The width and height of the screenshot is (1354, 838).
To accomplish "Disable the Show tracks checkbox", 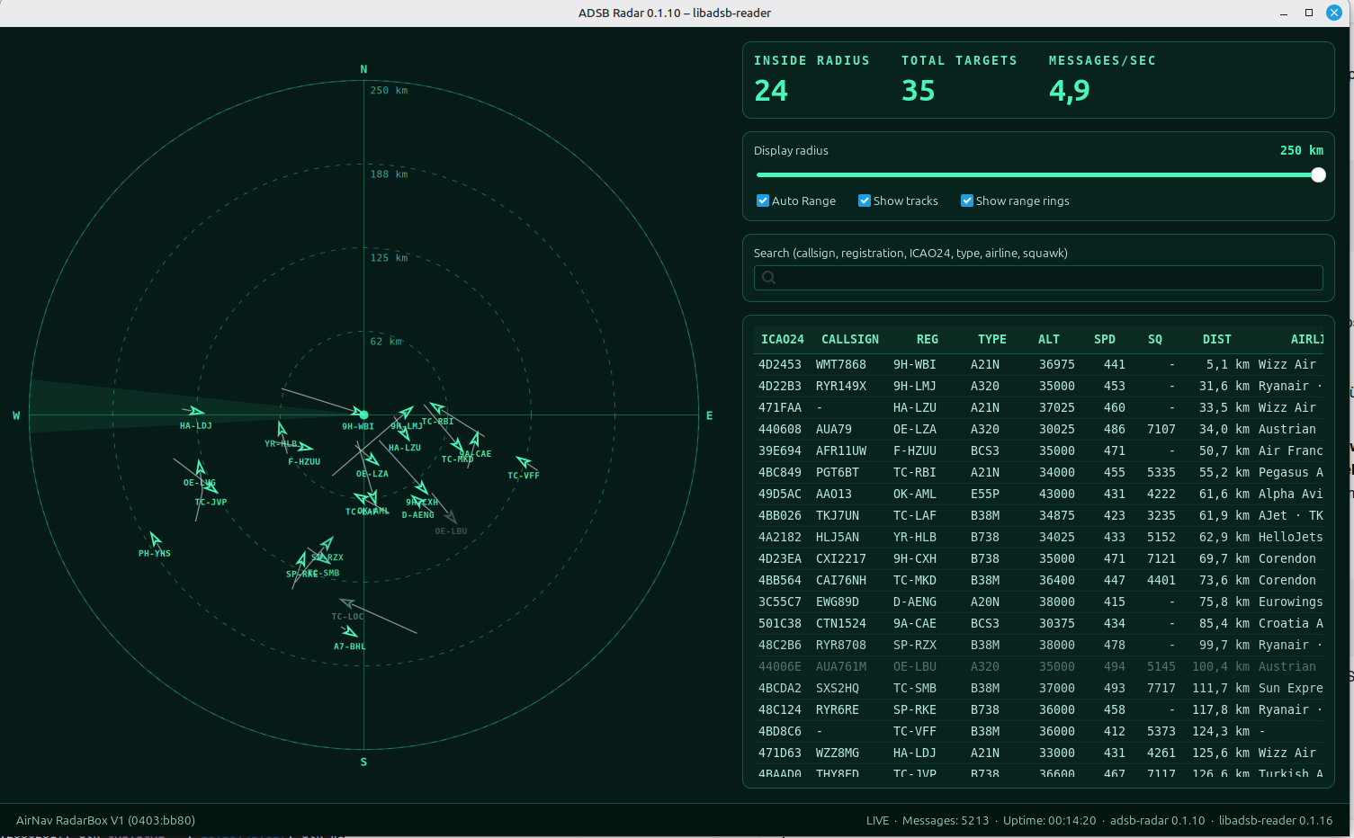I will pyautogui.click(x=865, y=201).
